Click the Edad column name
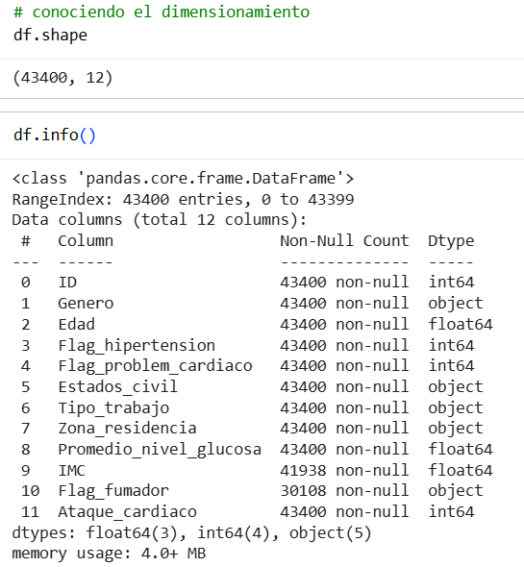The width and height of the screenshot is (524, 567). pyautogui.click(x=76, y=324)
